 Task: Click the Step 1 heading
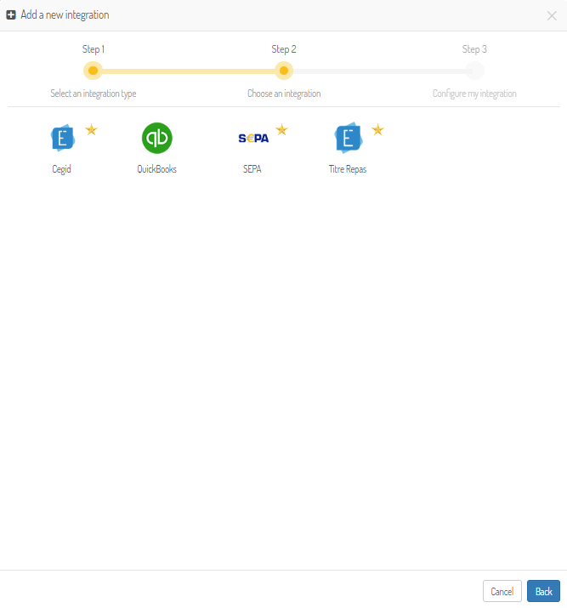pyautogui.click(x=94, y=49)
